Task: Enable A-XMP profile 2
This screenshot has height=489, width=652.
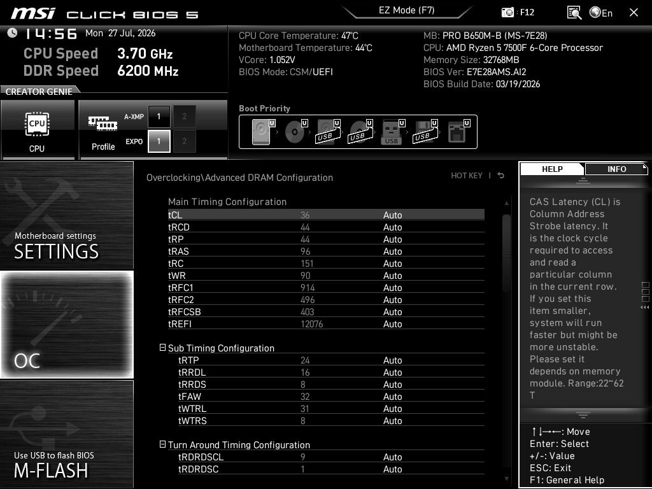Action: click(x=184, y=117)
